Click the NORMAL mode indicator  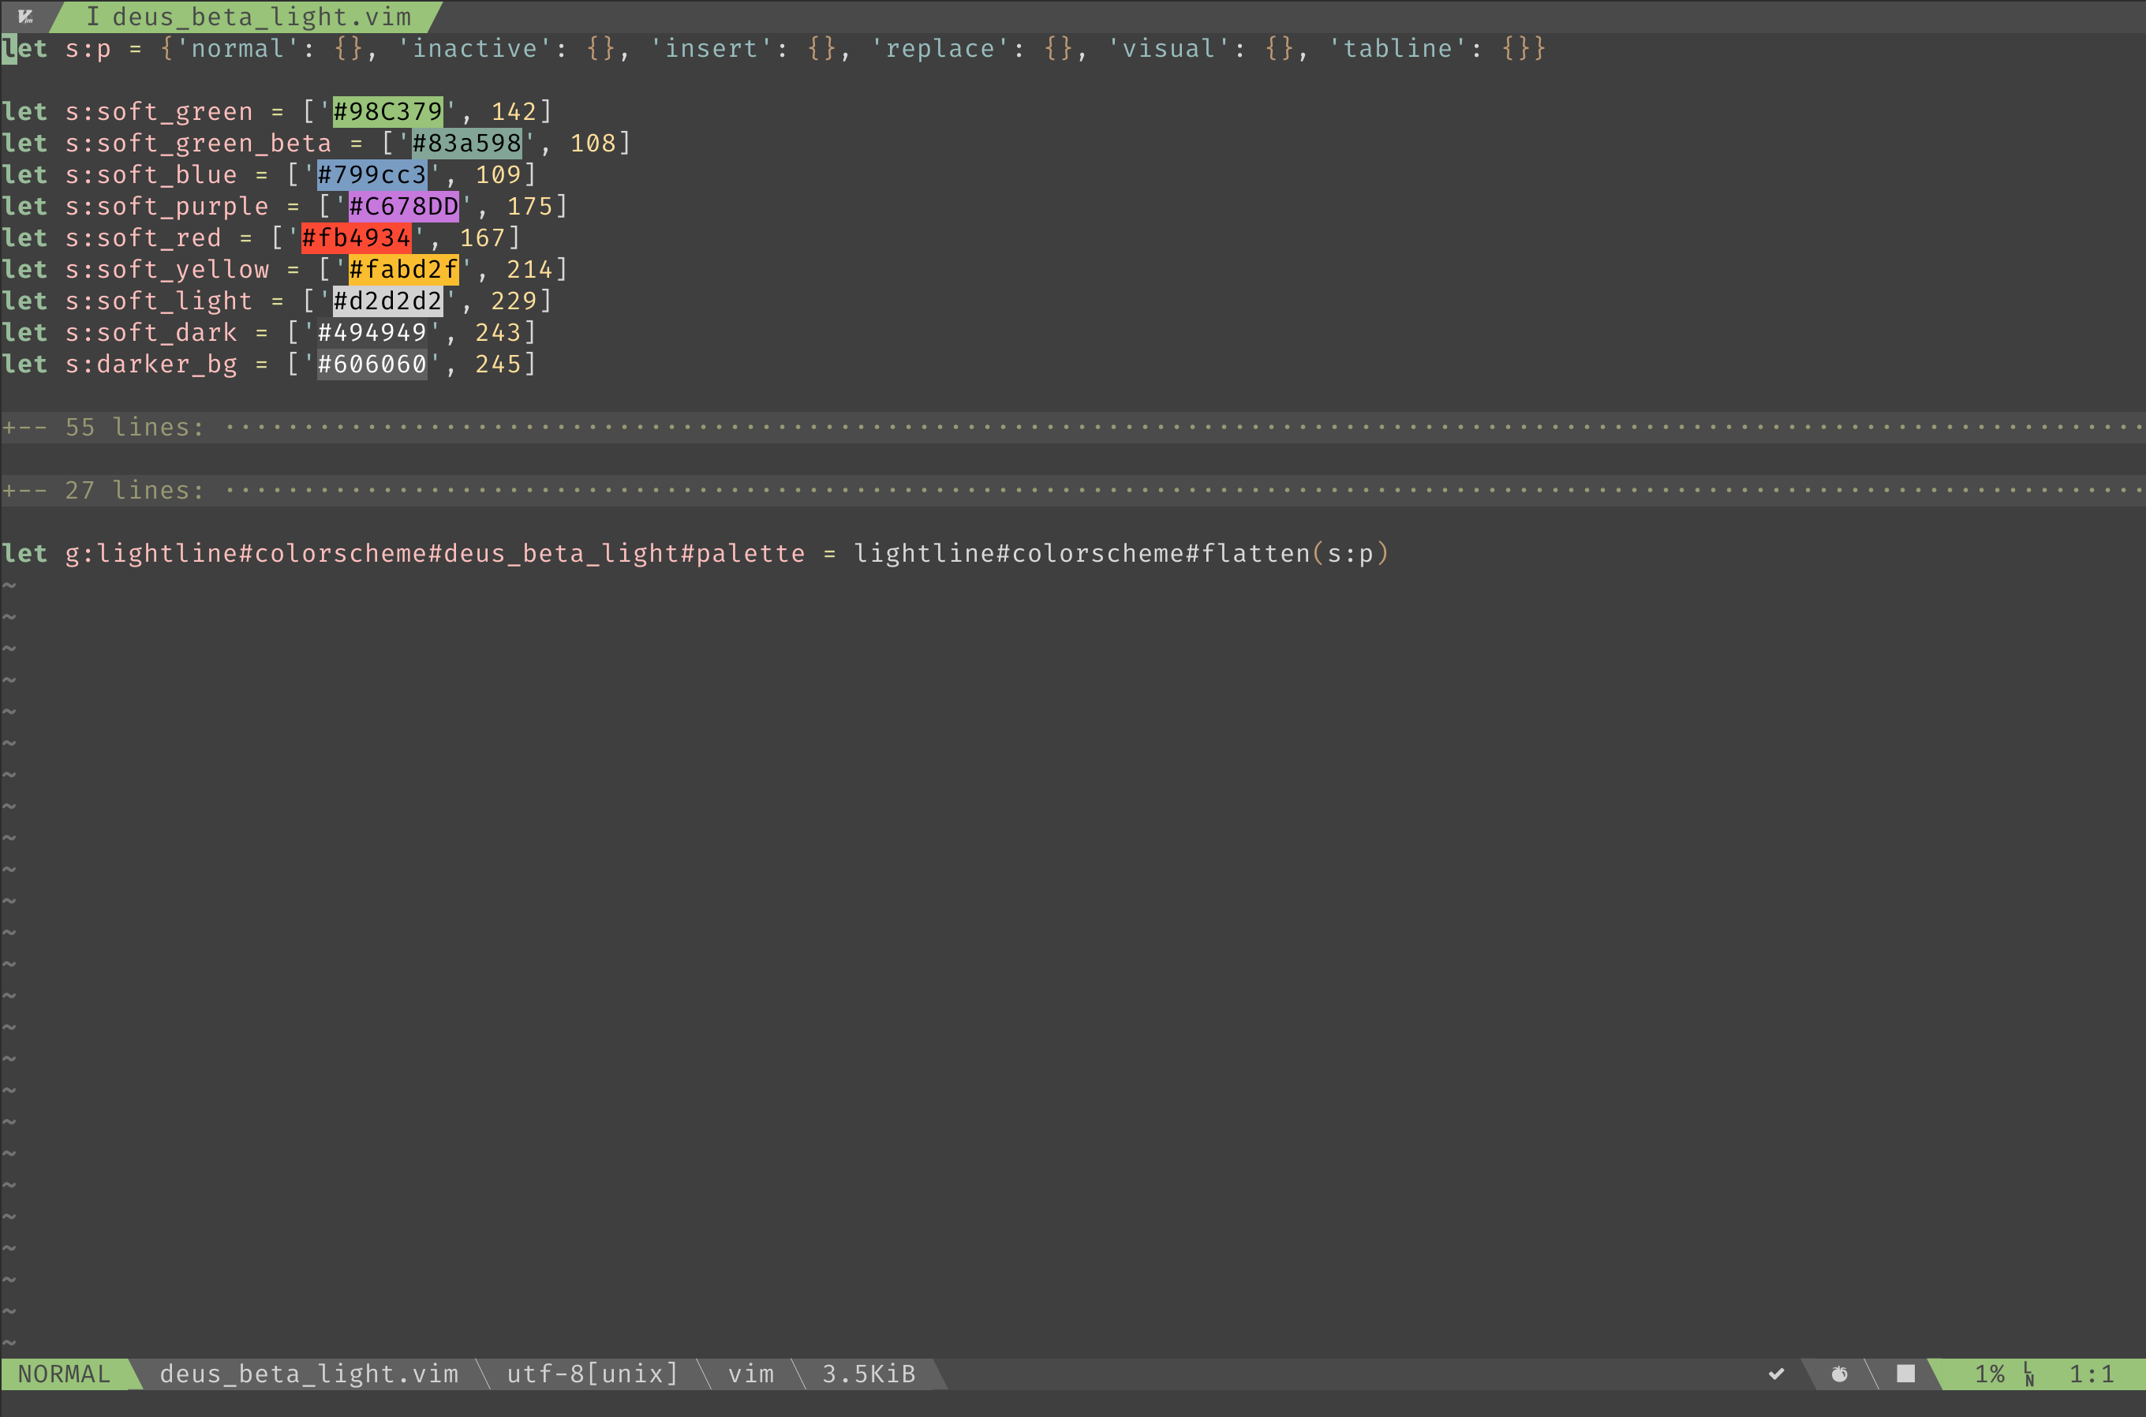tap(63, 1374)
